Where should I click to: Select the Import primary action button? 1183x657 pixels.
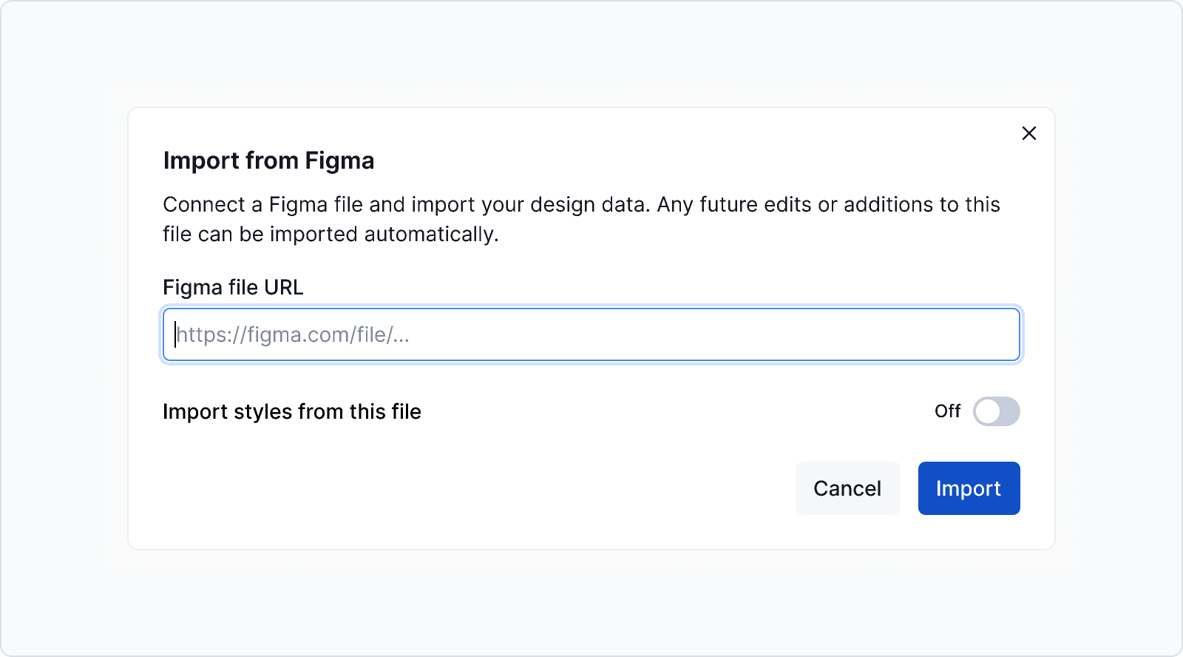tap(969, 488)
